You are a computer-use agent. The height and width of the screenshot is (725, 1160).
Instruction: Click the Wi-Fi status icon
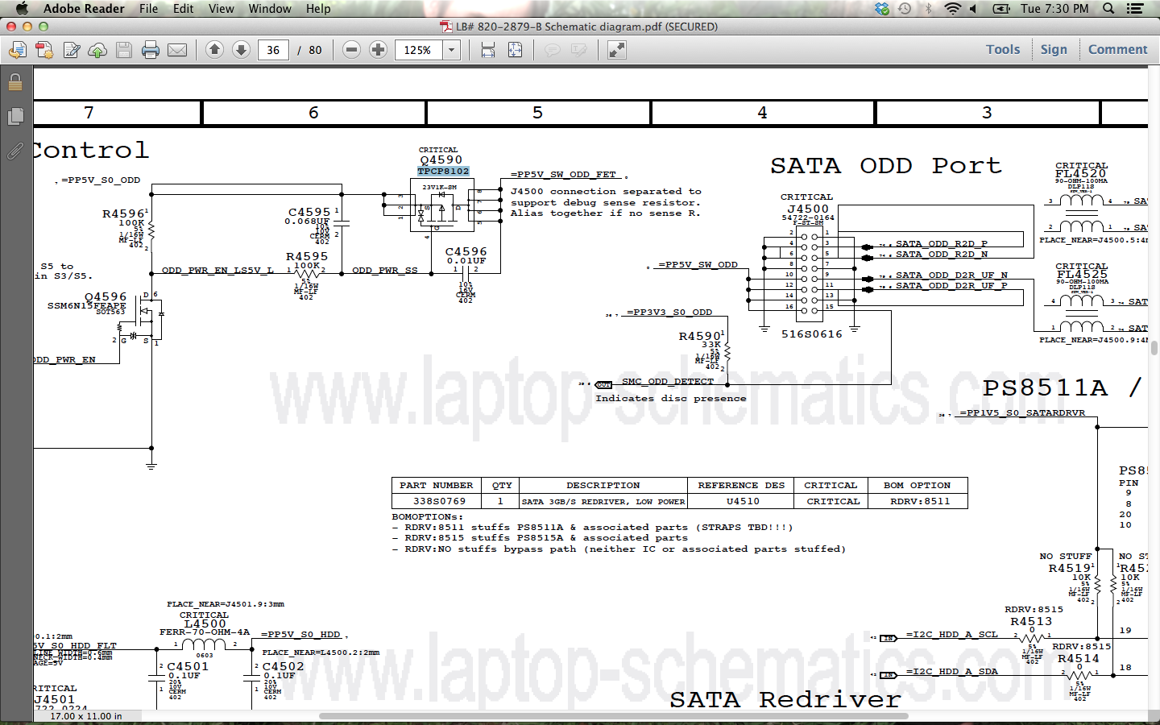pos(952,9)
